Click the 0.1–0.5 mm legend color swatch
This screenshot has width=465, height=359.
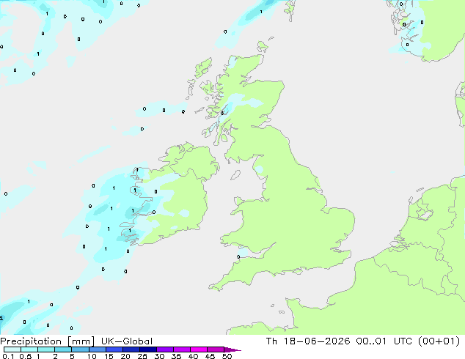[12, 349]
